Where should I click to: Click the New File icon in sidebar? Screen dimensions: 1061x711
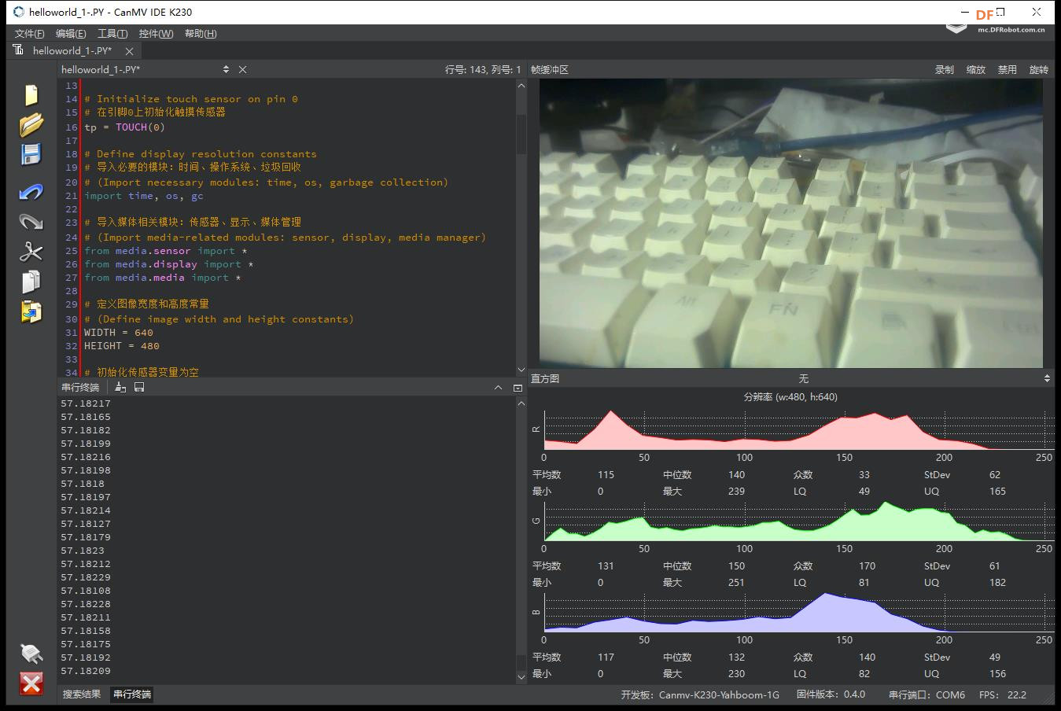(x=31, y=94)
